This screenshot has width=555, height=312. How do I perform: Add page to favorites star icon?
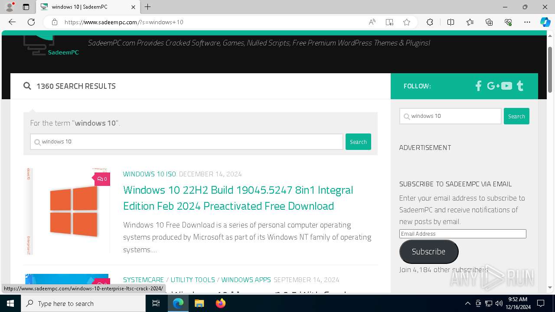[x=407, y=22]
